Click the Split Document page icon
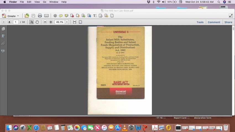The height and width of the screenshot is (132, 235). point(112,16)
